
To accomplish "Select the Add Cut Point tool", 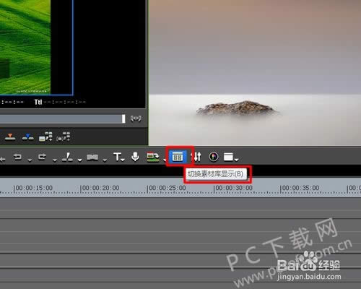I will (68, 157).
